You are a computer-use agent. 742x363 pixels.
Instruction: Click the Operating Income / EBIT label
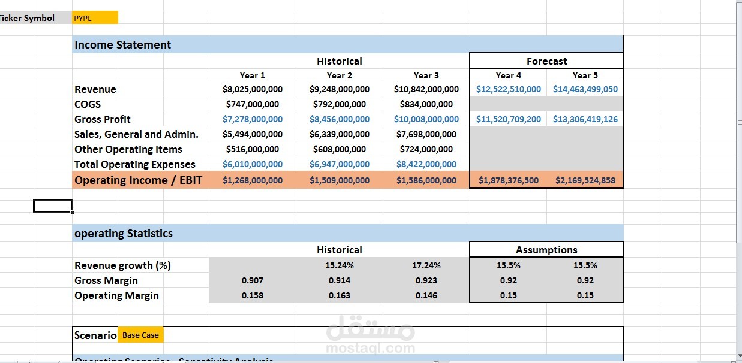coord(139,180)
